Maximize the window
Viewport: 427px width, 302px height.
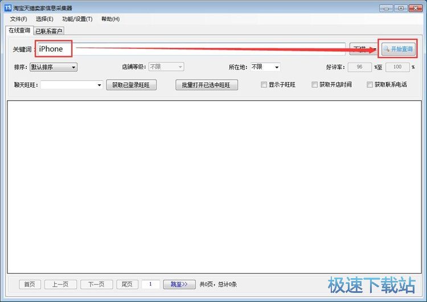tap(401, 8)
